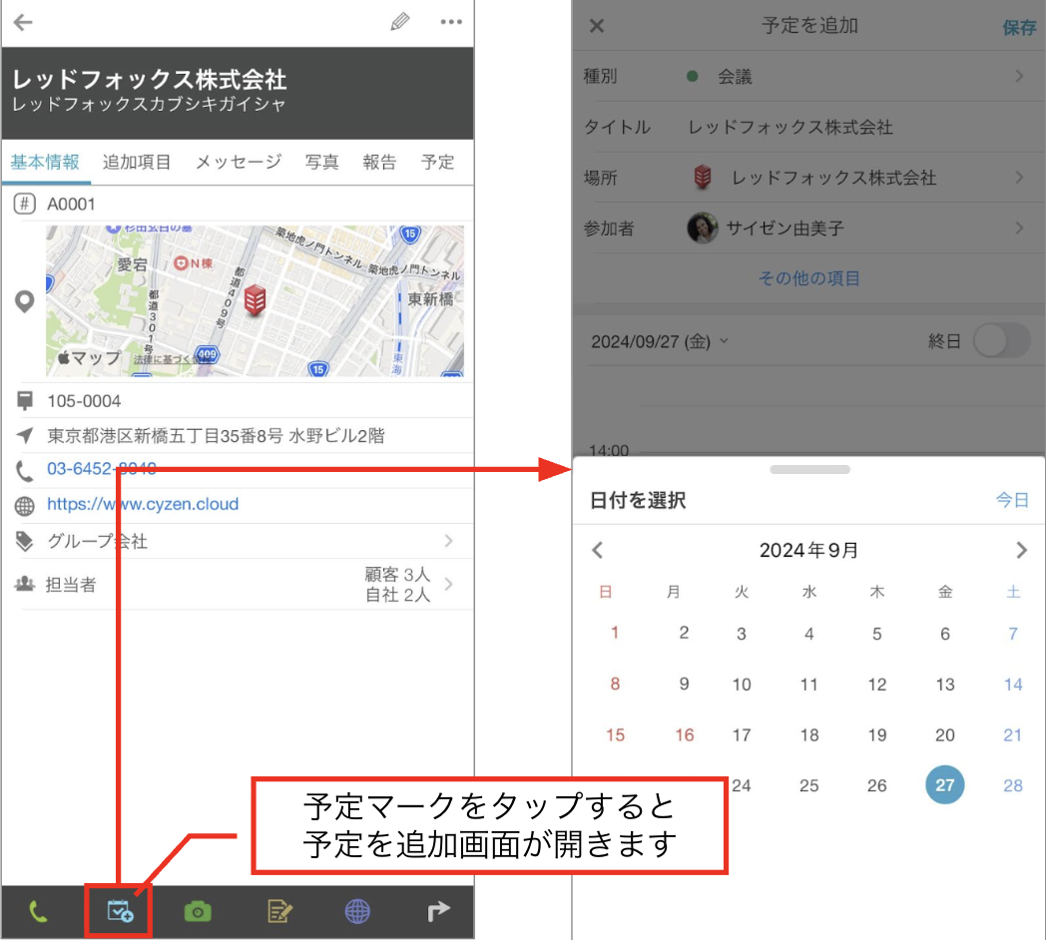Open the 種別 会議 row chevron
This screenshot has height=940, width=1046.
(x=1019, y=77)
